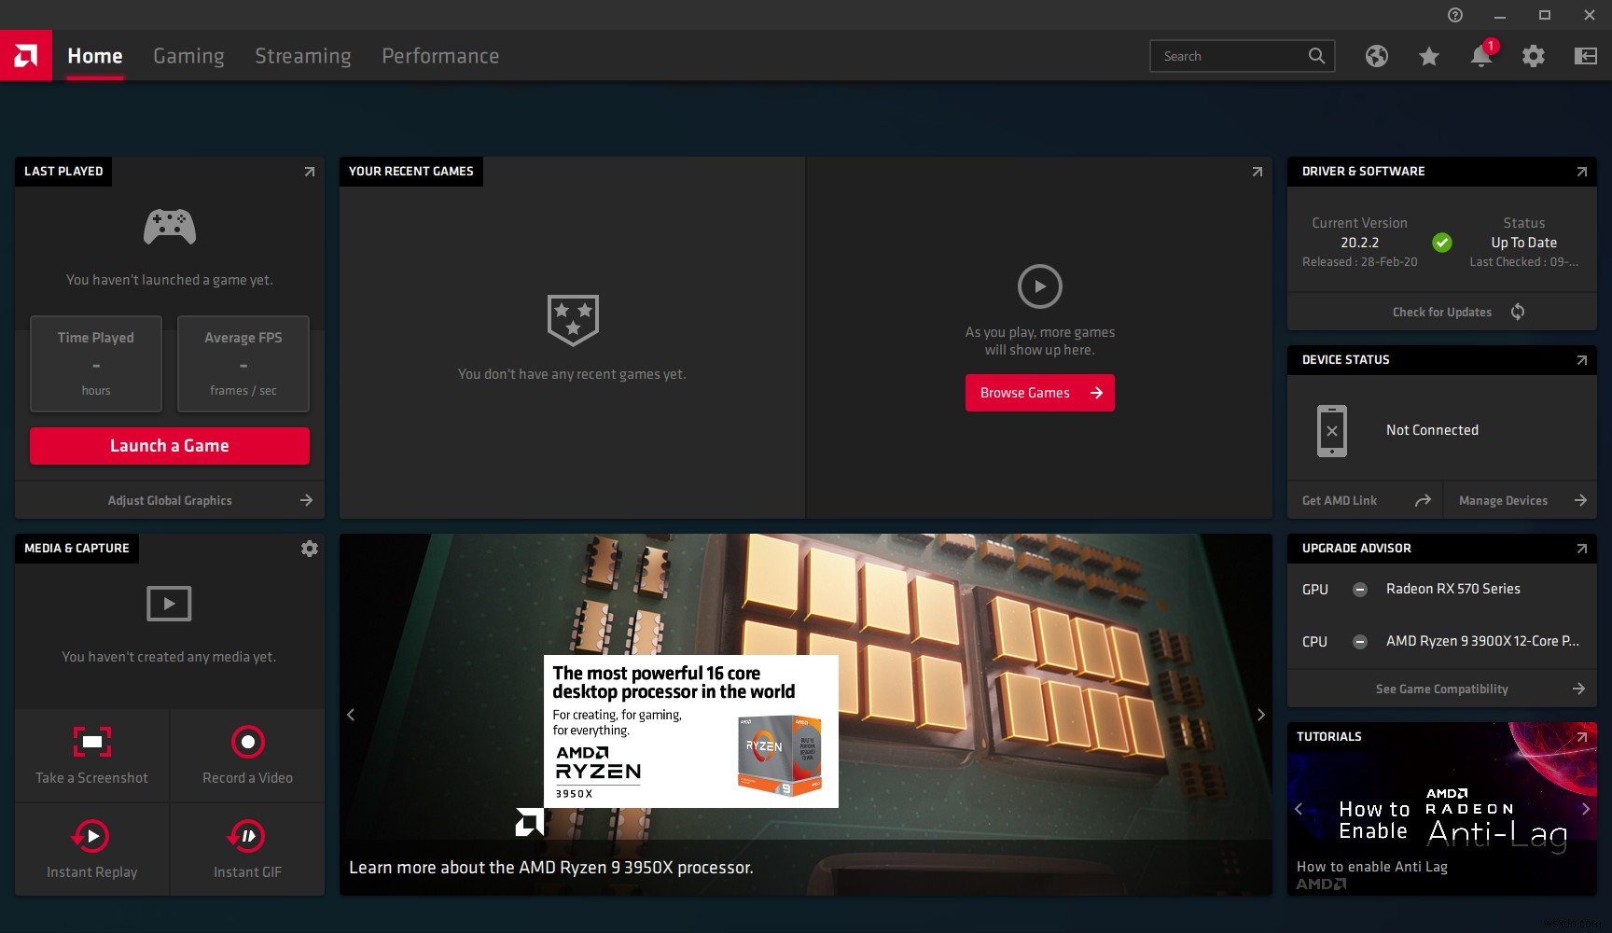Click the Check for Updates refresh icon
Viewport: 1612px width, 933px height.
1518,312
